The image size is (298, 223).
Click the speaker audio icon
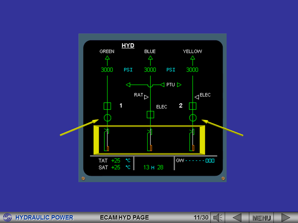click(218, 217)
